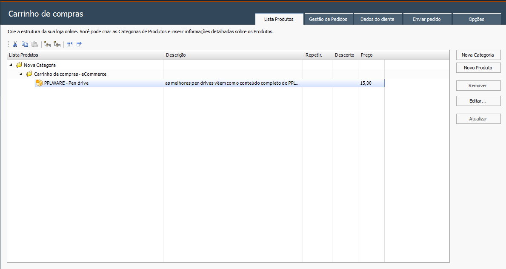Click the Copy icon in toolbar

coord(25,44)
